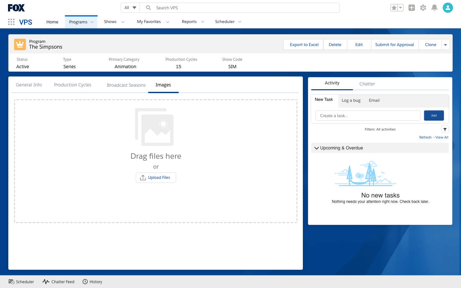Image resolution: width=461 pixels, height=288 pixels.
Task: Click the image placeholder icon
Action: pos(154,127)
